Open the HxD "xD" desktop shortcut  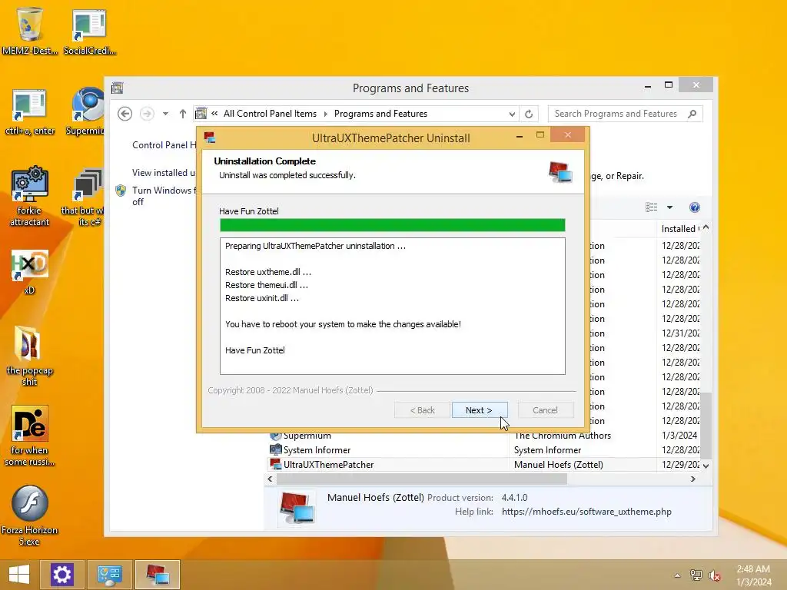tap(30, 271)
